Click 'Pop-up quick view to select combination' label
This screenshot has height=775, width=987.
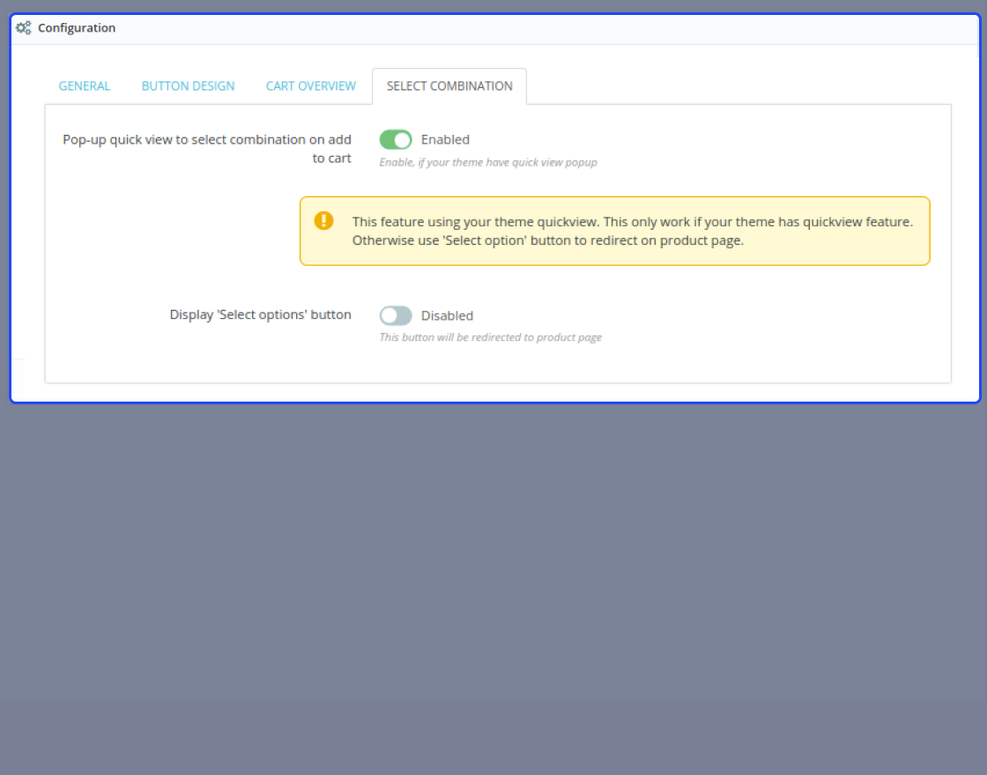[x=207, y=149]
